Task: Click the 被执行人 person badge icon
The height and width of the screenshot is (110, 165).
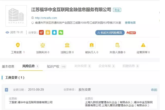Action: click(x=92, y=45)
